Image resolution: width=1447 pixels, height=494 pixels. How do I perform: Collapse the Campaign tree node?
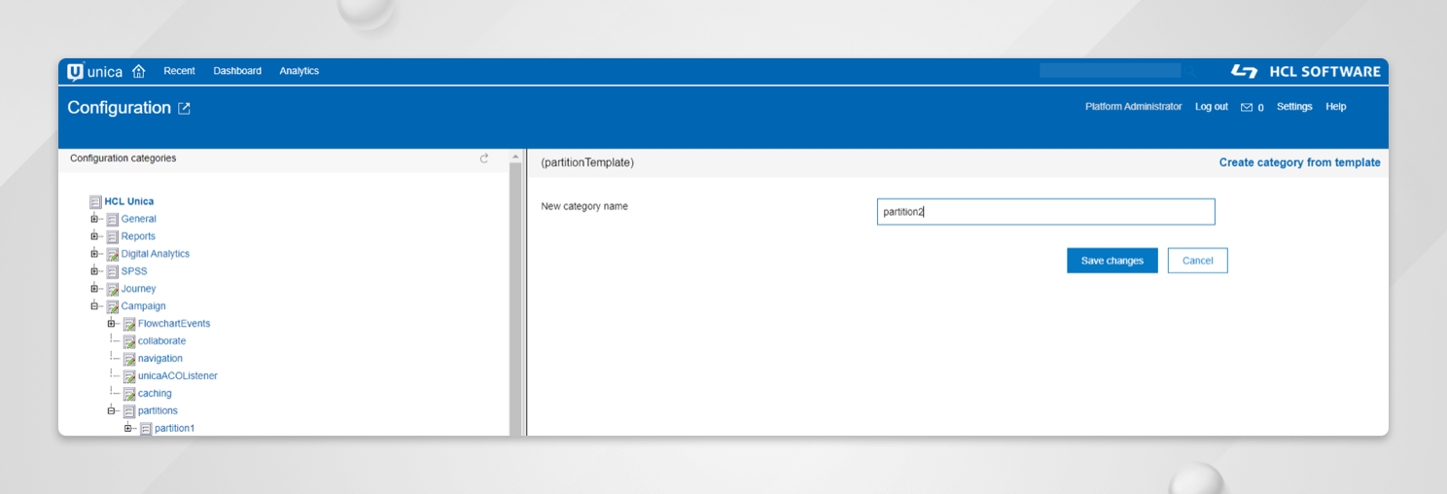(95, 306)
